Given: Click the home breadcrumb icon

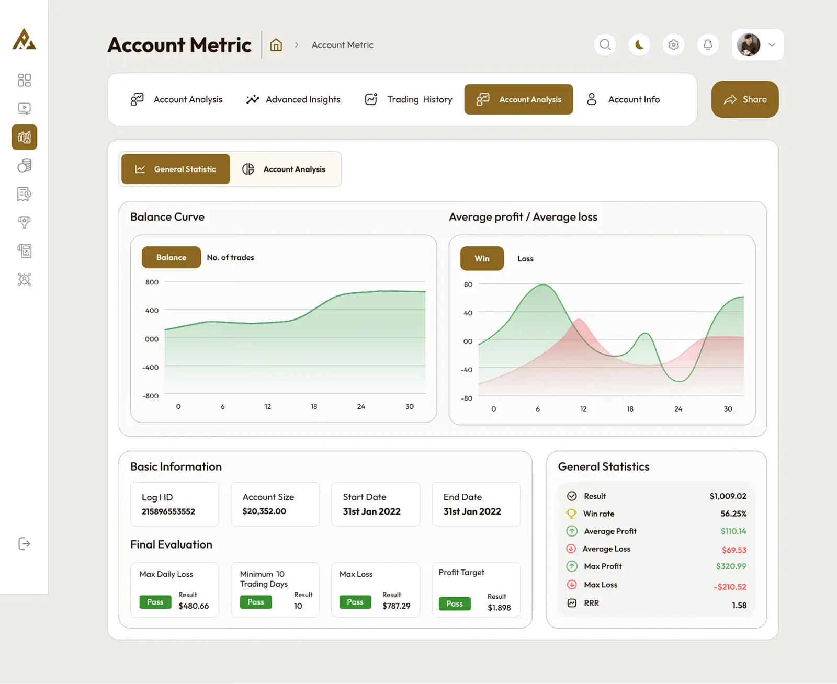Looking at the screenshot, I should tap(276, 45).
